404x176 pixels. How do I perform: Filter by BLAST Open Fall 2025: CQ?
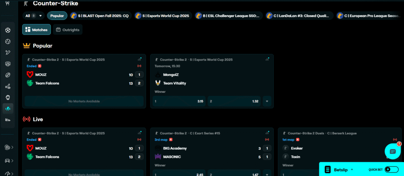coord(101,16)
